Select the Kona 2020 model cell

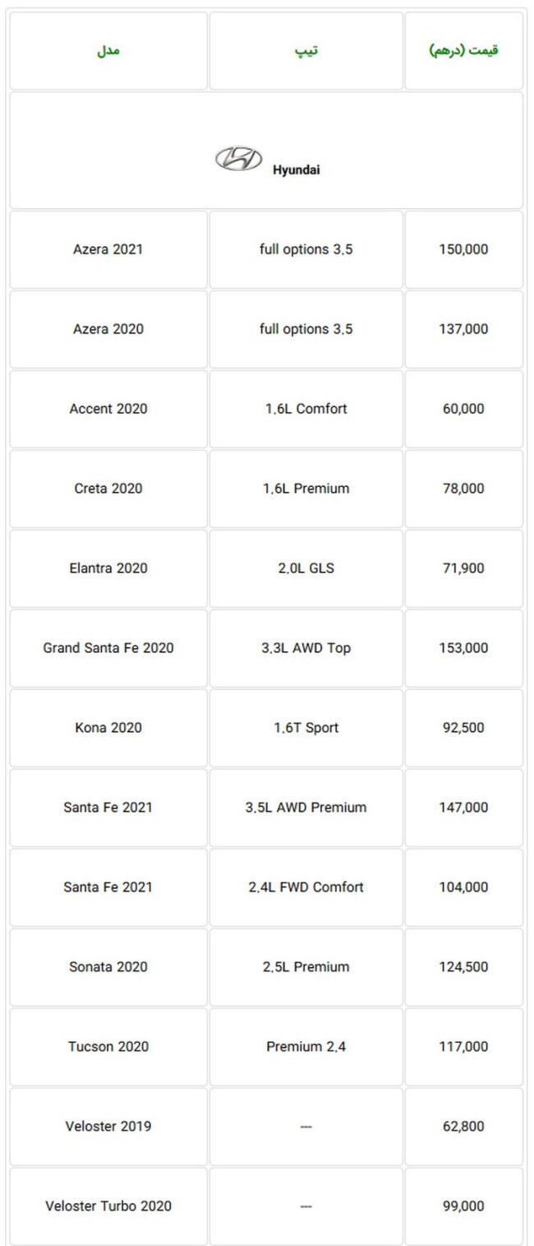coord(108,728)
